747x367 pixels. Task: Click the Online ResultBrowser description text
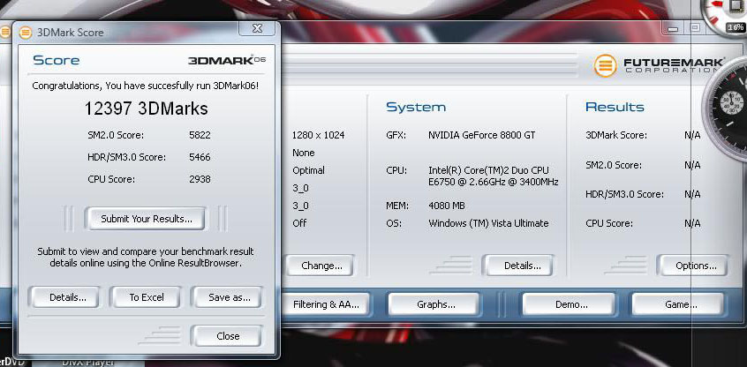click(146, 257)
